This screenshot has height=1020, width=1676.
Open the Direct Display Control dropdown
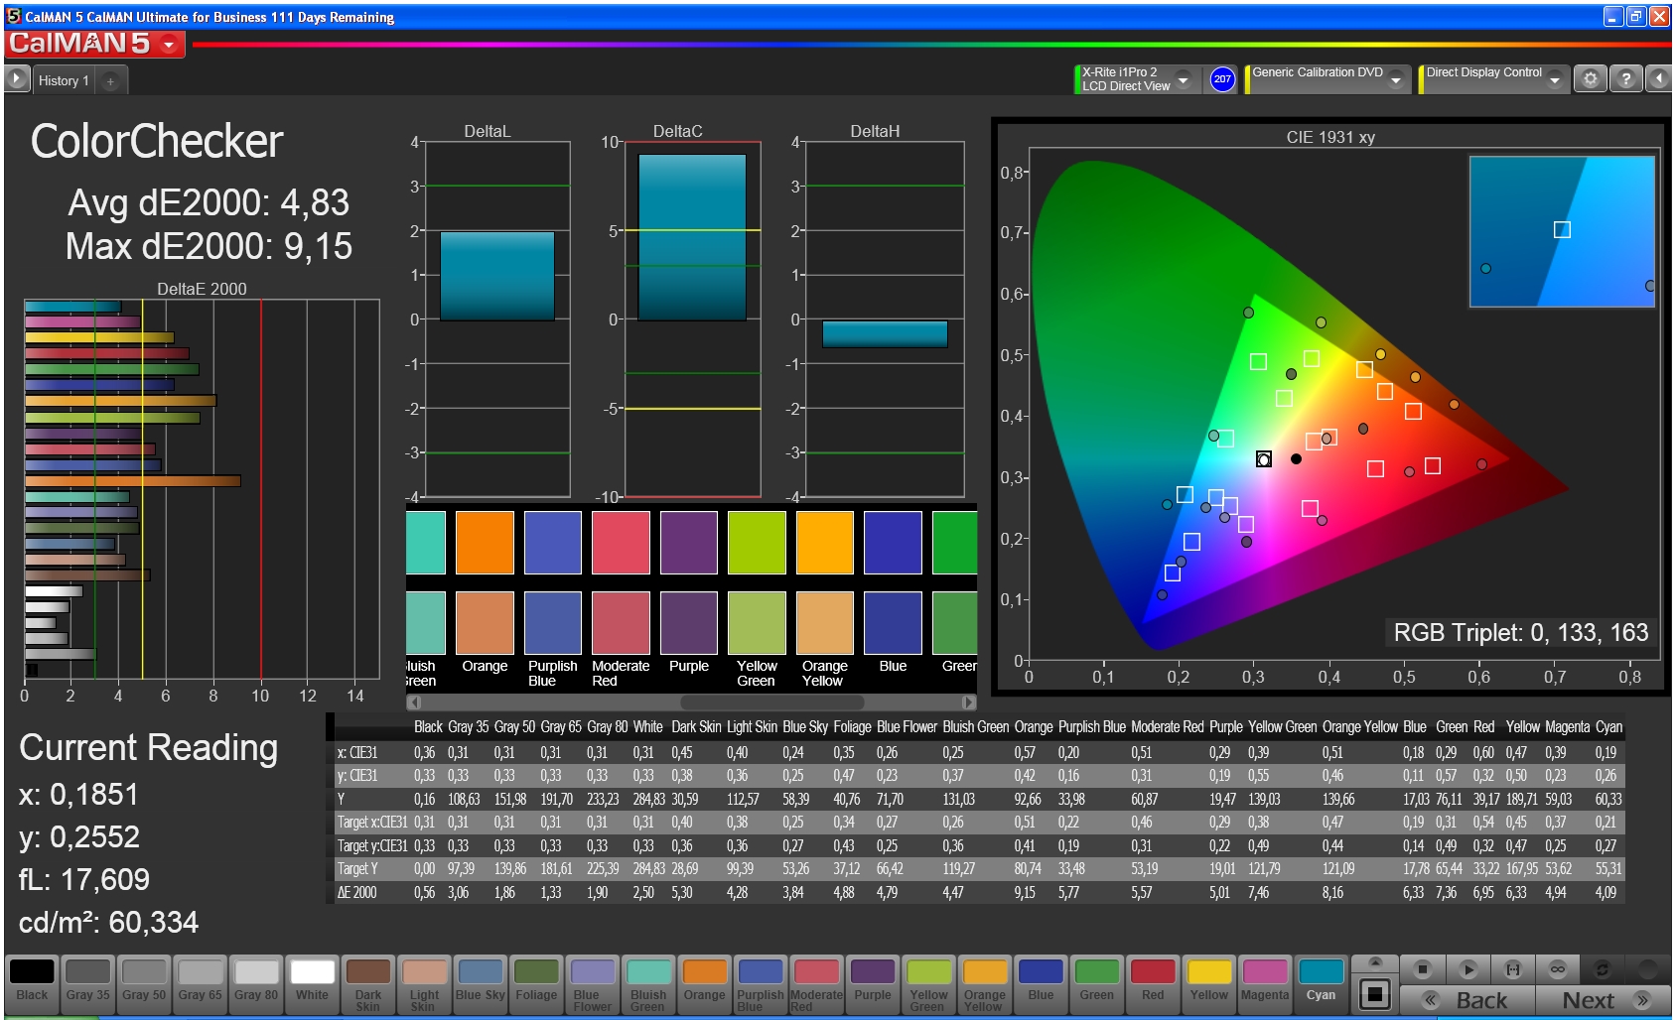pos(1555,79)
